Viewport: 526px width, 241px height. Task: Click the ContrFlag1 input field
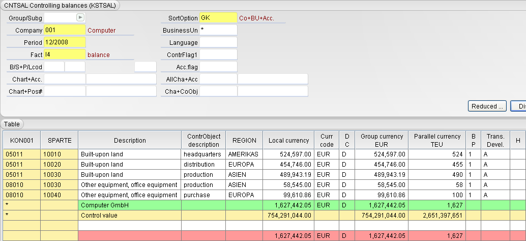(x=218, y=55)
